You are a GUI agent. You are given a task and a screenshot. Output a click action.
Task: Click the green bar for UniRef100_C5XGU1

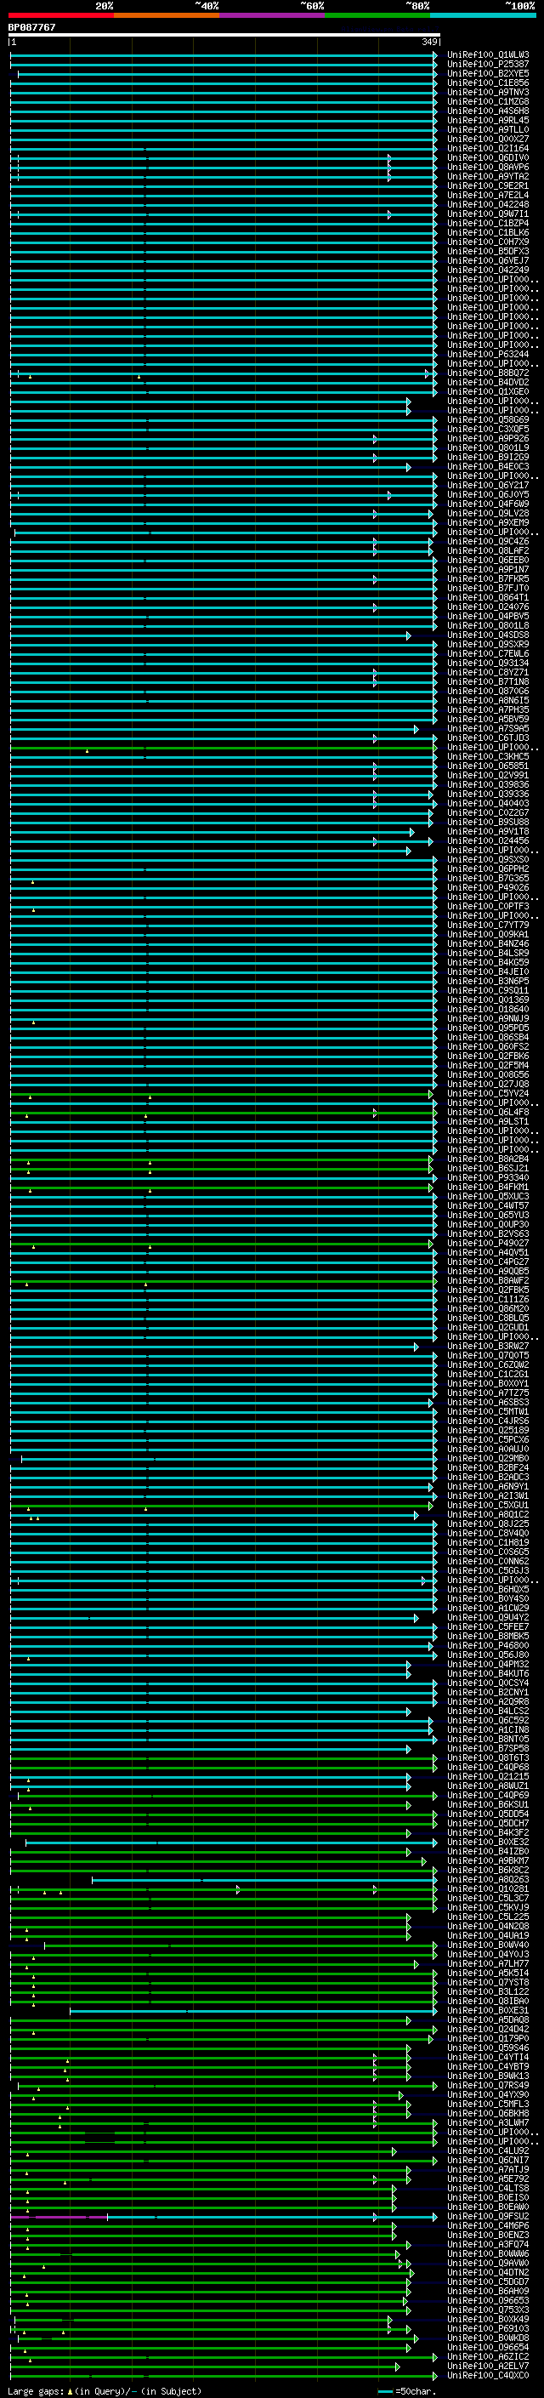pos(221,1506)
